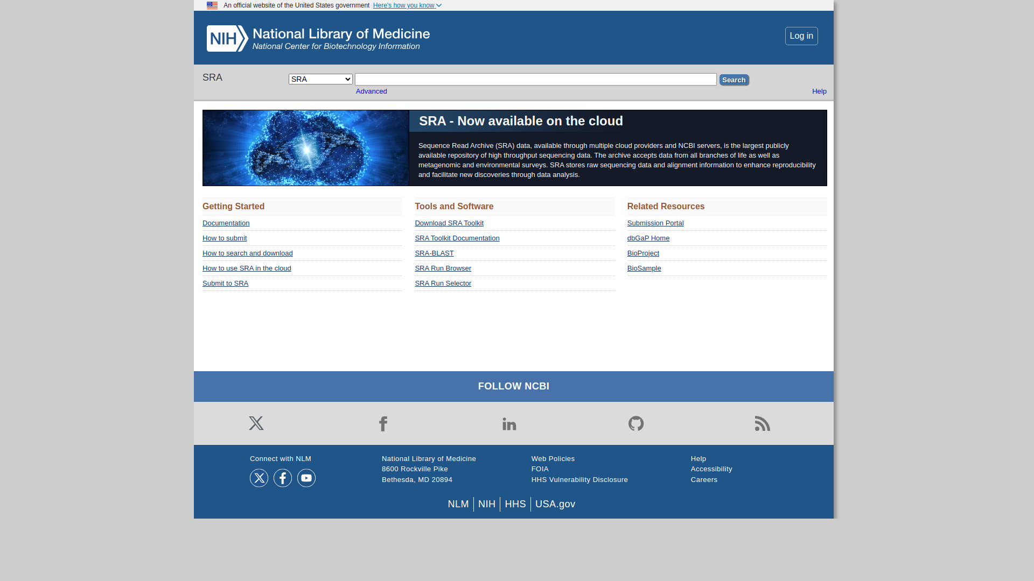
Task: Click '8600 Rockville Pike' address text
Action: (415, 469)
